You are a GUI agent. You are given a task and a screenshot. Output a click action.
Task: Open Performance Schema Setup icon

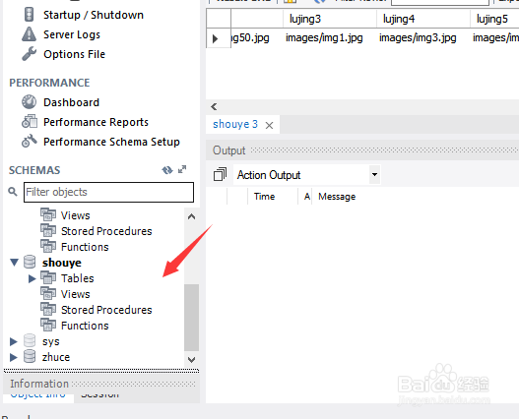tap(30, 141)
